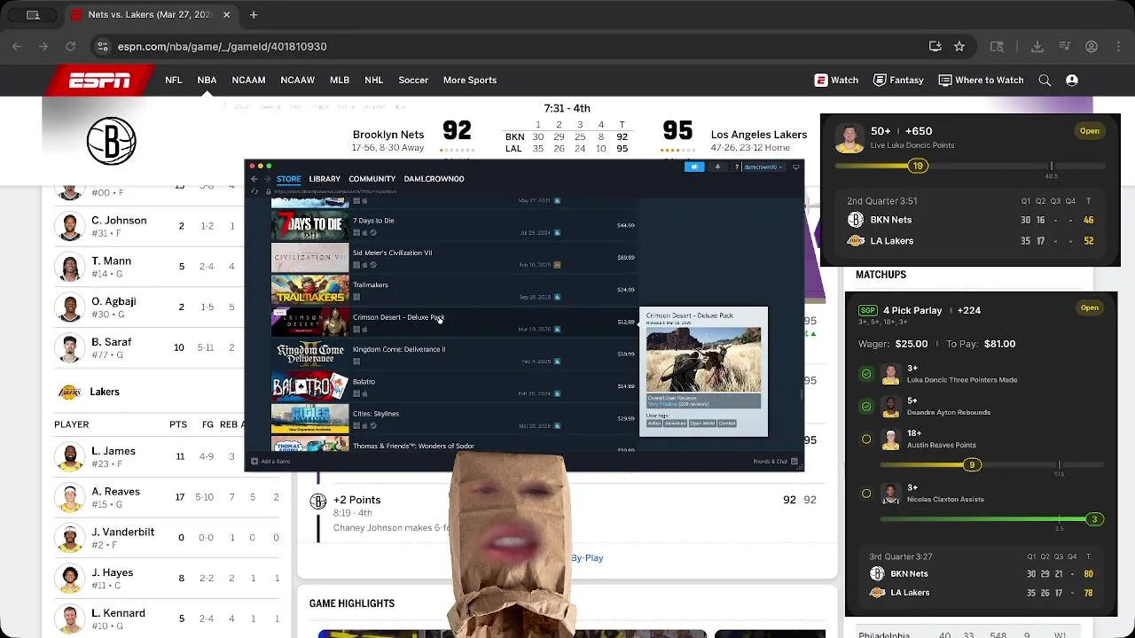Click the Brooklyn Nets team name
1135x638 pixels.
(388, 135)
